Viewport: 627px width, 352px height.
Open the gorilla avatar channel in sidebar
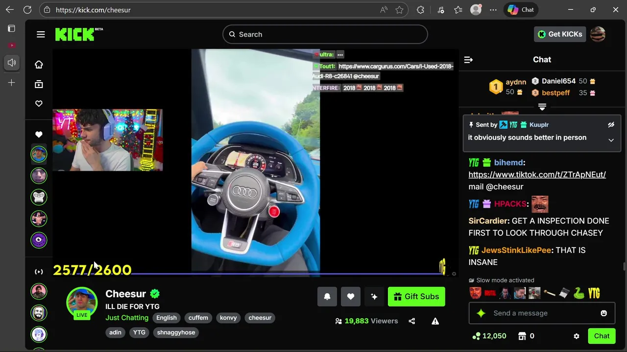pos(39,197)
